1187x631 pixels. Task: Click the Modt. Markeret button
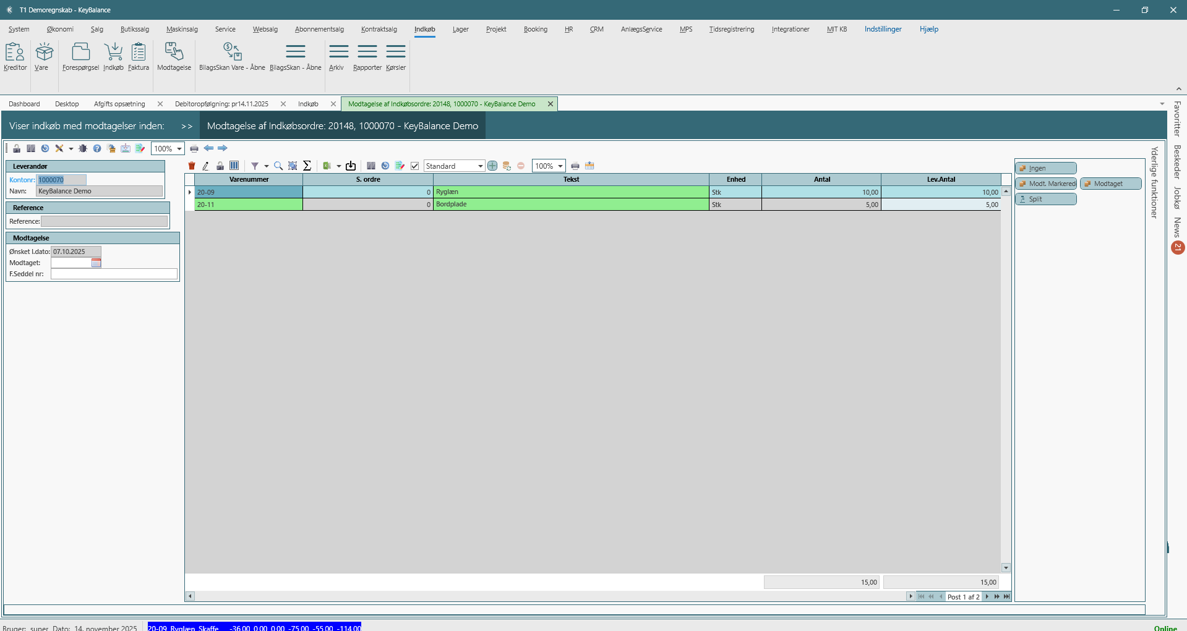pos(1047,184)
